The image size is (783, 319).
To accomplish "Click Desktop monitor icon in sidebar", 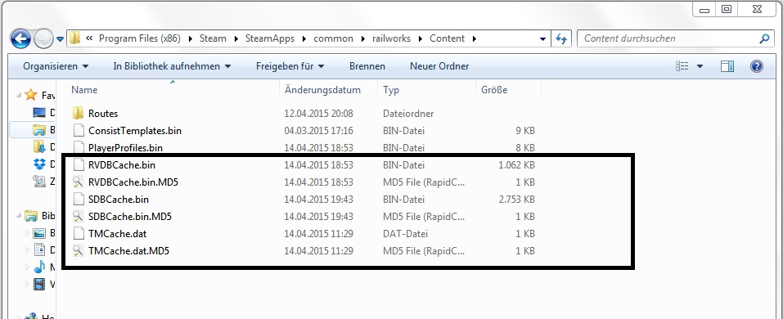I will click(39, 113).
